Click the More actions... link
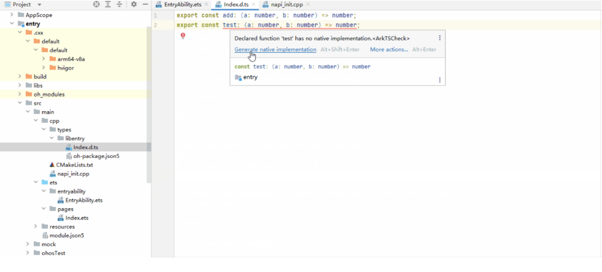The width and height of the screenshot is (602, 272). coord(388,50)
